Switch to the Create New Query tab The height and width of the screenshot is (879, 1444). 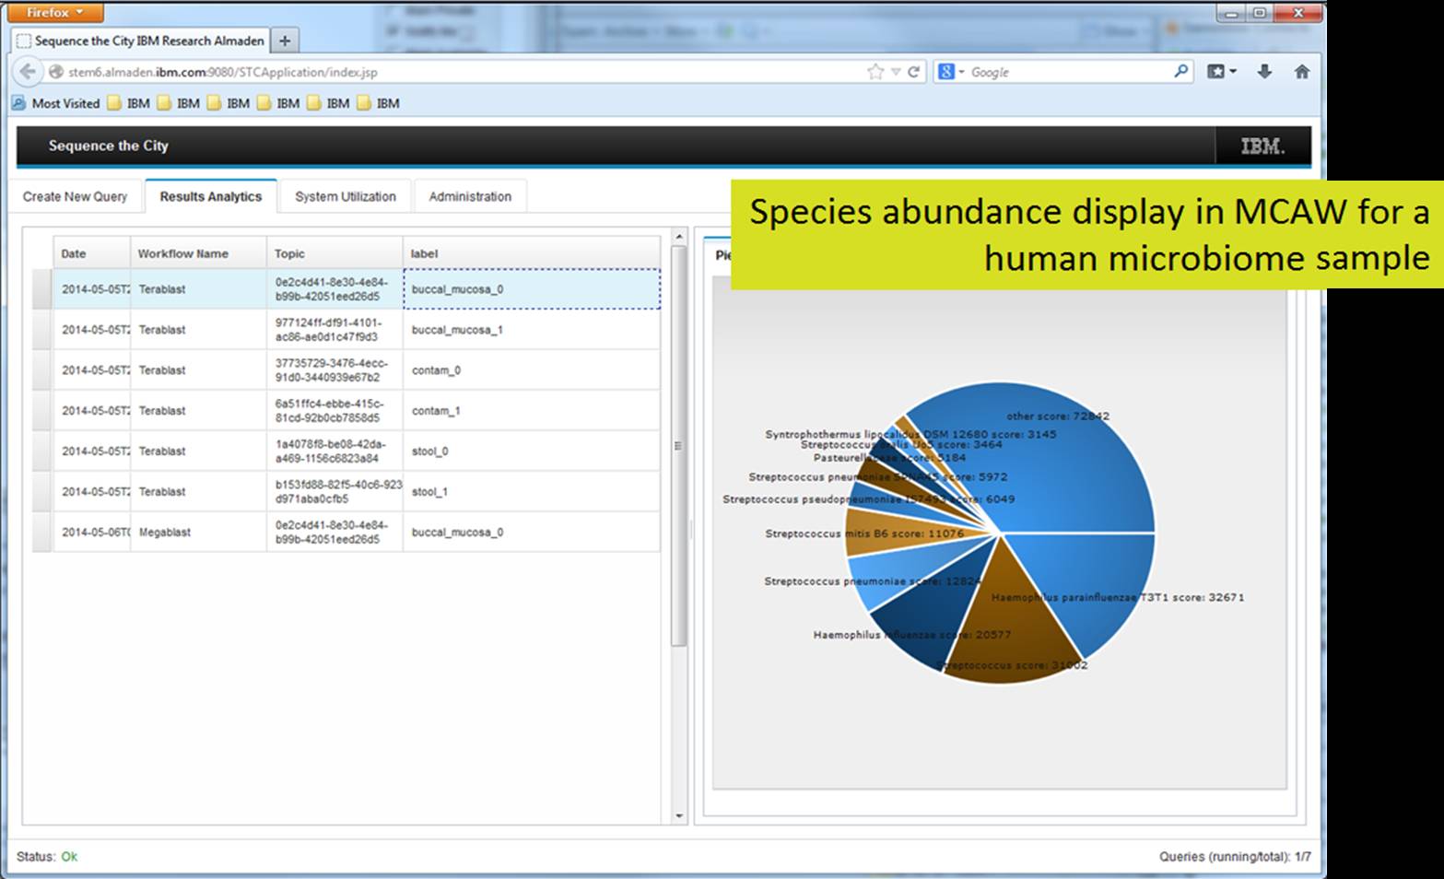click(x=76, y=196)
